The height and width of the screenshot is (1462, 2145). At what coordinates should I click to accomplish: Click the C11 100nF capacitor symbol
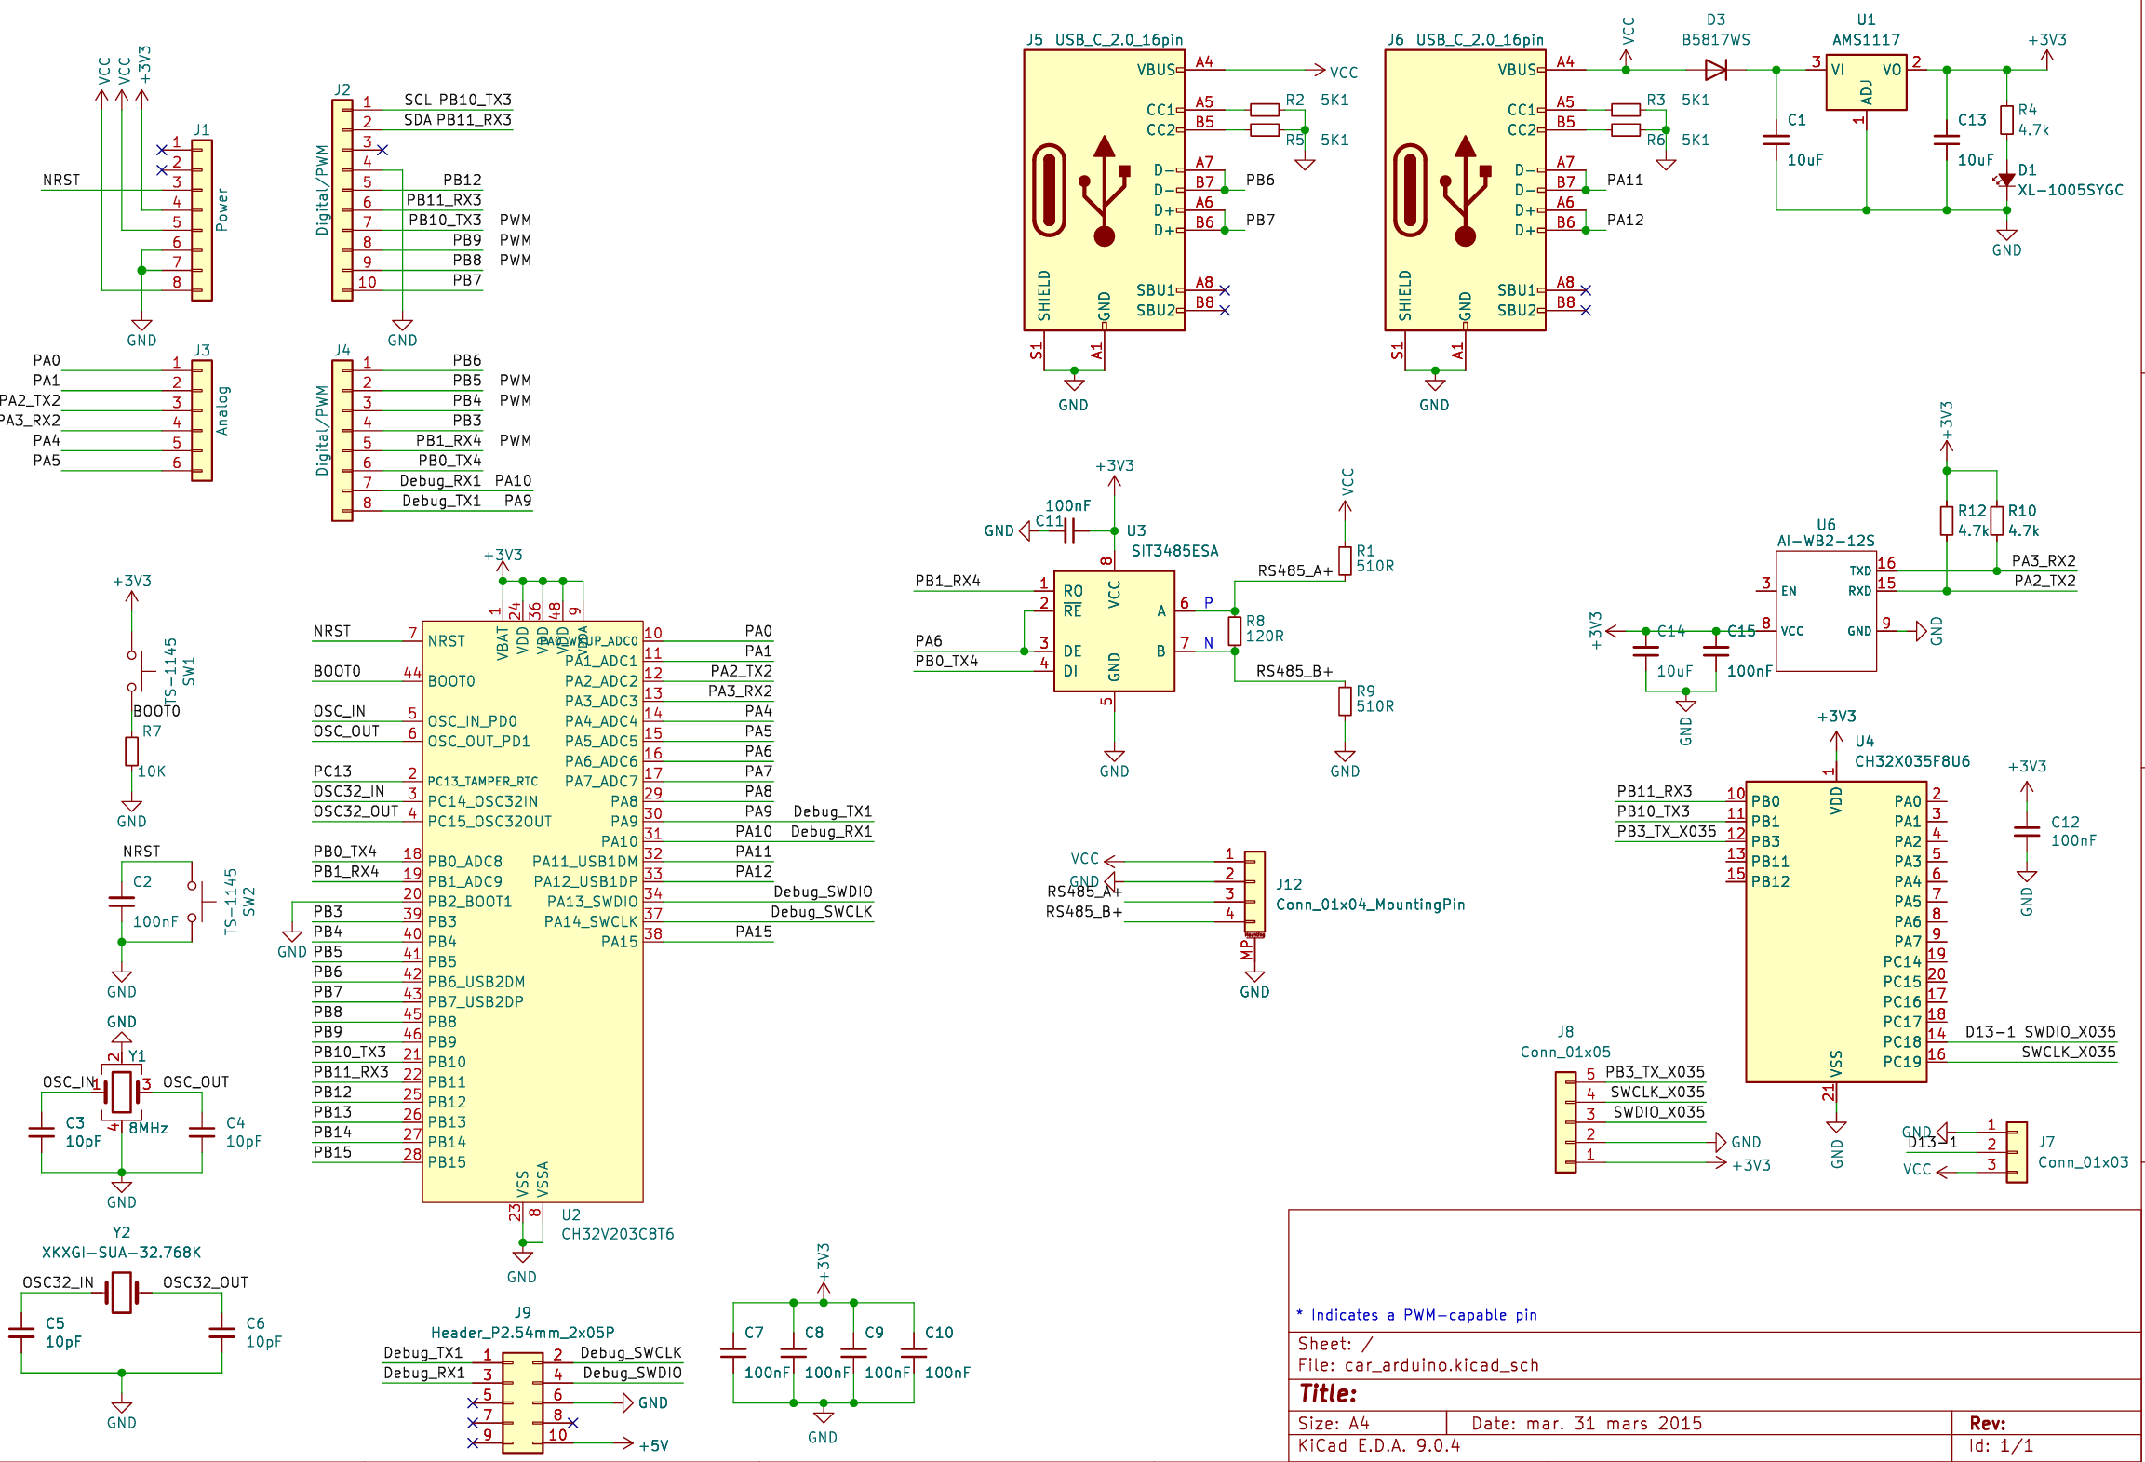1069,530
